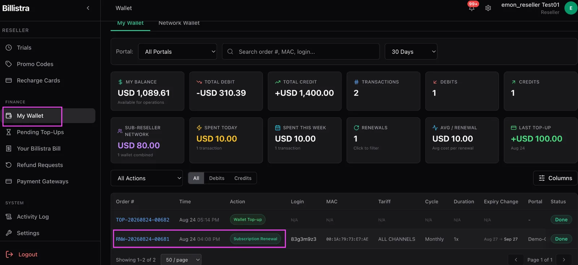Go to next page arrow
This screenshot has width=578, height=265.
tap(564, 260)
